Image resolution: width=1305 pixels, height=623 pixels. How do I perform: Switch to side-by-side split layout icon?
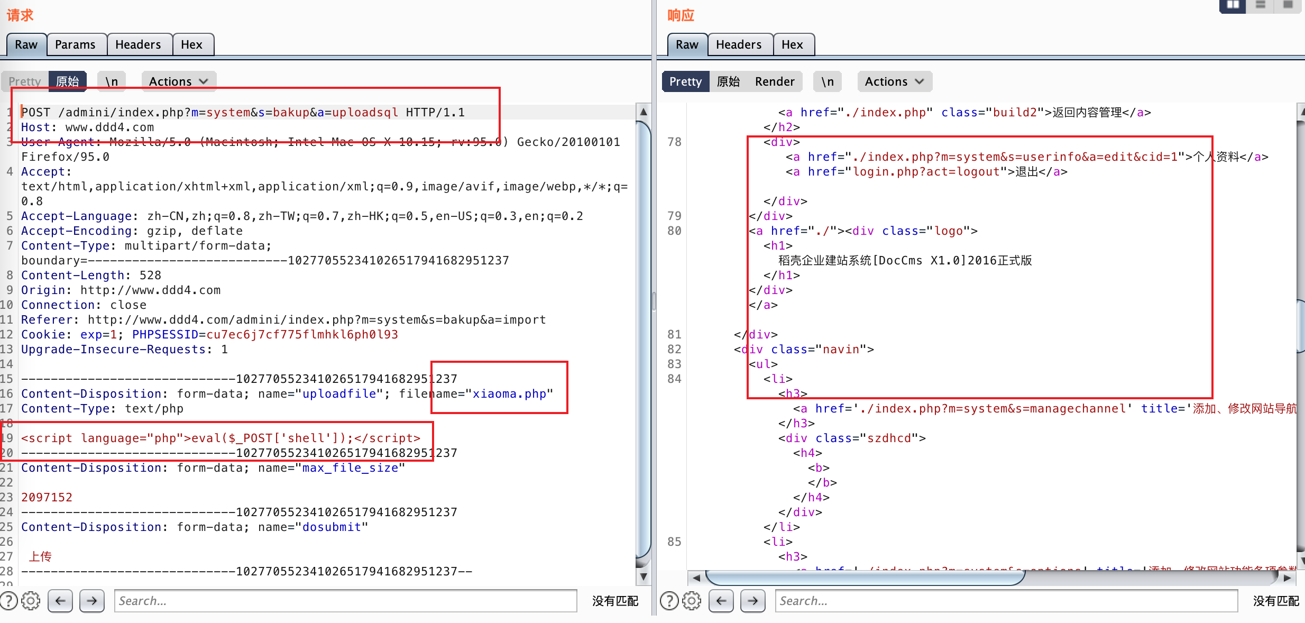1233,5
